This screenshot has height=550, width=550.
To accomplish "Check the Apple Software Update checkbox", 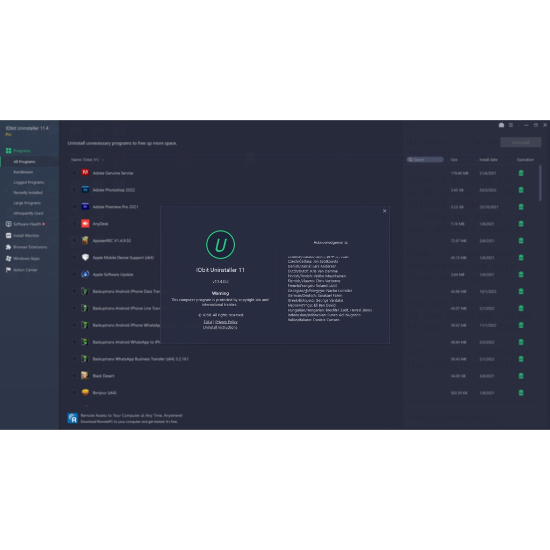I will [74, 274].
